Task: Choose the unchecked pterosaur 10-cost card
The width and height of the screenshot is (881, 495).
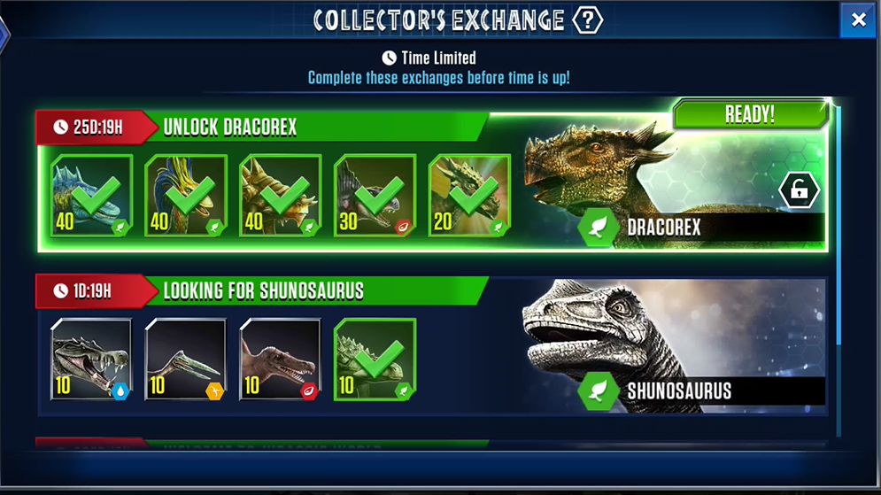Action: [x=185, y=359]
